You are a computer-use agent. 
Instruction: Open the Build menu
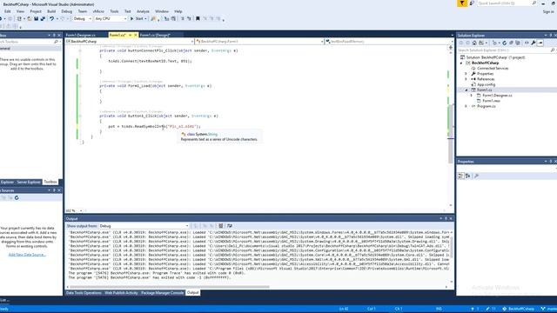[51, 11]
